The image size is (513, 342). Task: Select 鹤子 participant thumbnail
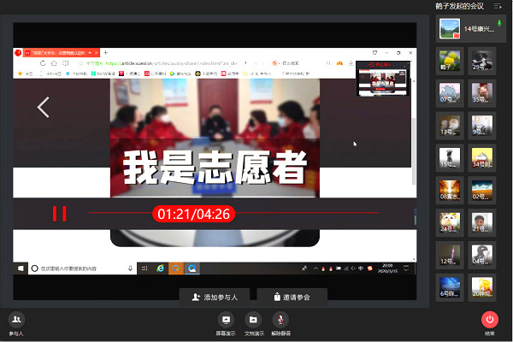(450, 59)
